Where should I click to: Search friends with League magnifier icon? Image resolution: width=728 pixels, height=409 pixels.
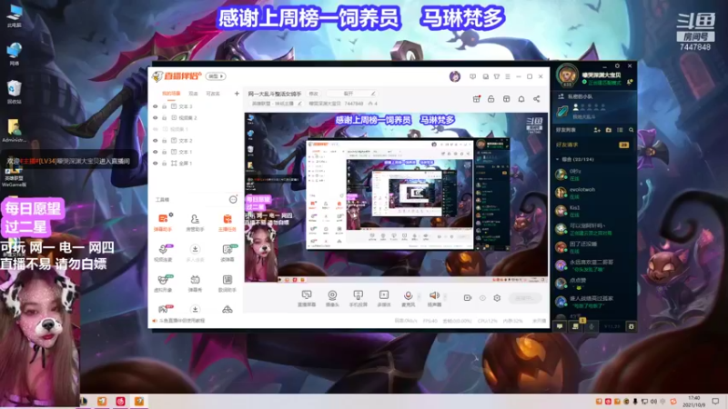[x=631, y=130]
